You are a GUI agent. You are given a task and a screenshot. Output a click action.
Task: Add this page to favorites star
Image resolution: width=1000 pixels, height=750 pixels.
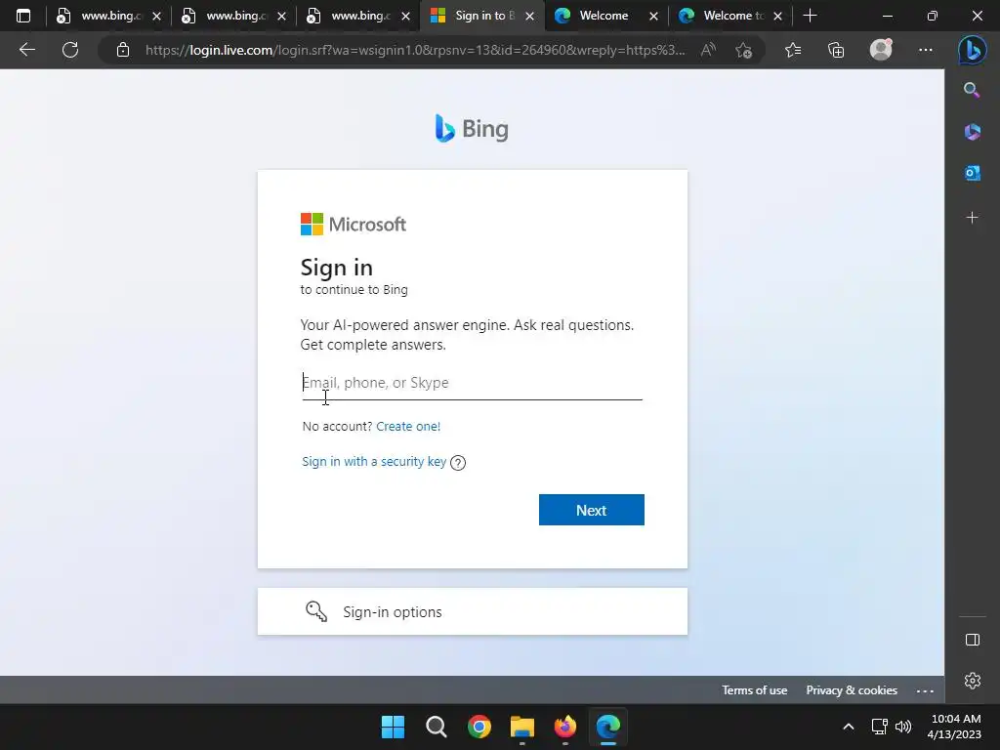(x=743, y=50)
